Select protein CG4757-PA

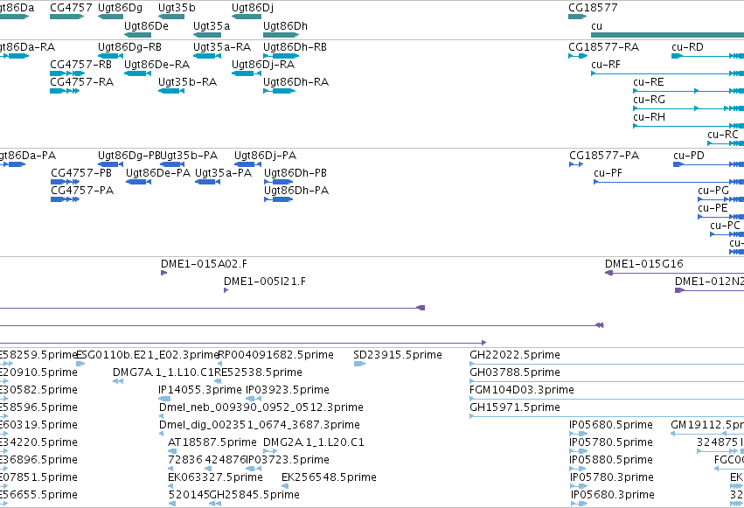pos(65,199)
